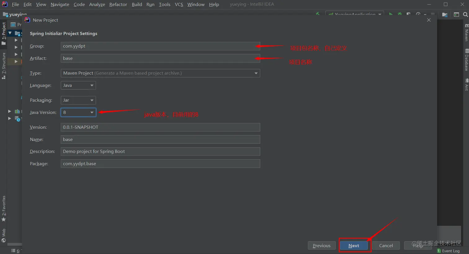Click the Group input field
This screenshot has height=254, width=469.
pyautogui.click(x=160, y=46)
